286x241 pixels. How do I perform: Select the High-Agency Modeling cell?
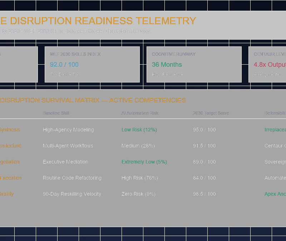tap(68, 130)
